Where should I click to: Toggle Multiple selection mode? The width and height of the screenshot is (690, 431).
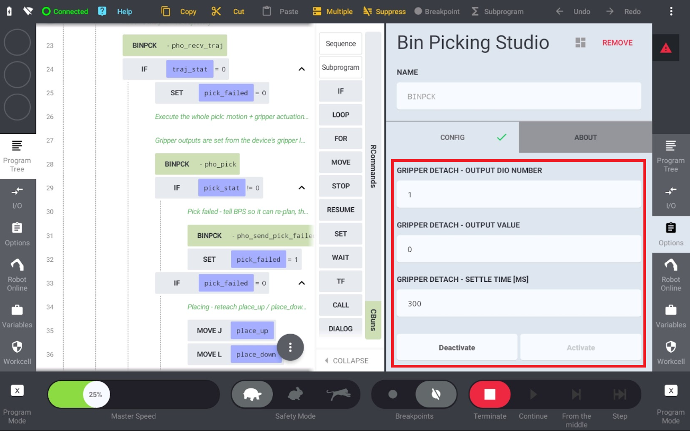332,11
